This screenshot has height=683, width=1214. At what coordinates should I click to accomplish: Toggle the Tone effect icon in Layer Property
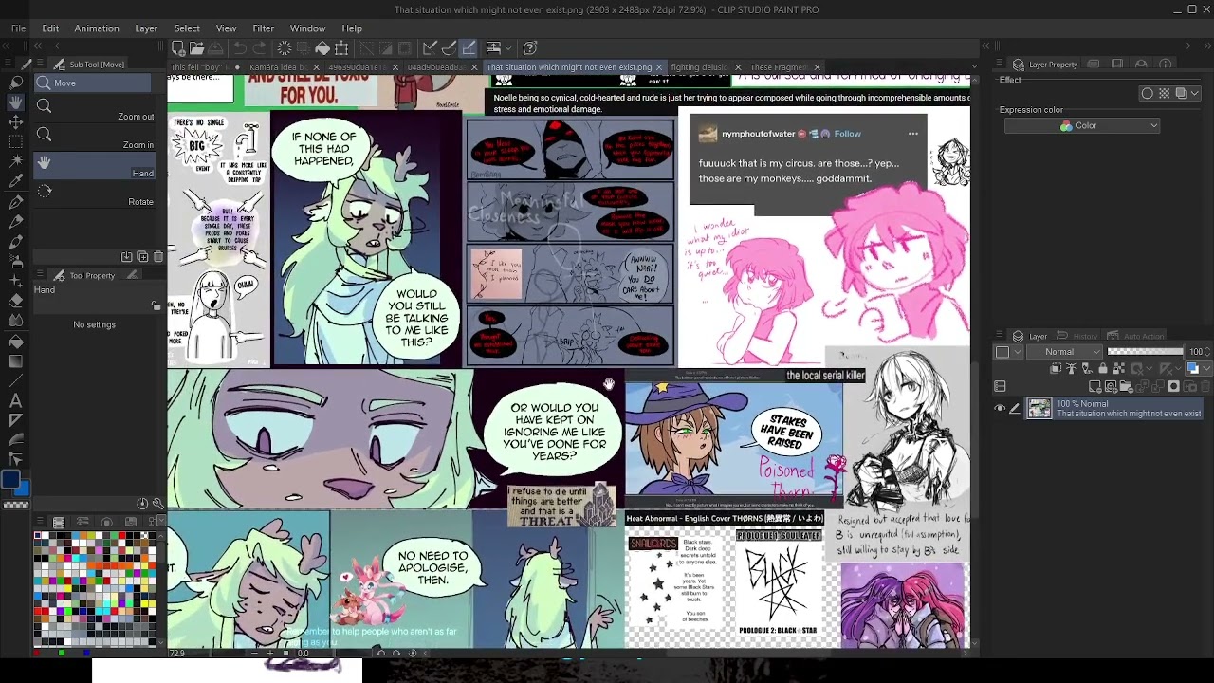(1164, 93)
